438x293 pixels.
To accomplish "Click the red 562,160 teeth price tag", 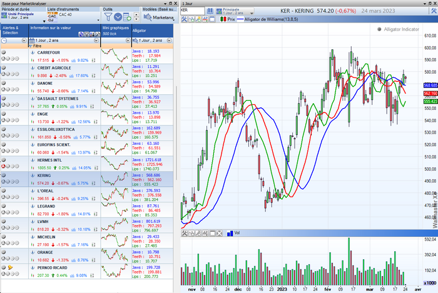I will coord(430,93).
